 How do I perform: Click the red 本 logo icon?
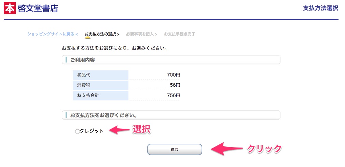(x=10, y=8)
